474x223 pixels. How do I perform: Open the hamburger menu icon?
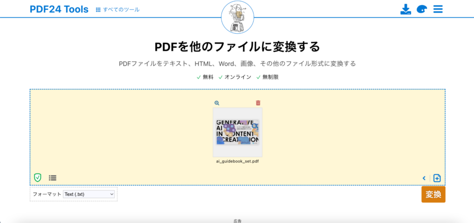pos(438,9)
